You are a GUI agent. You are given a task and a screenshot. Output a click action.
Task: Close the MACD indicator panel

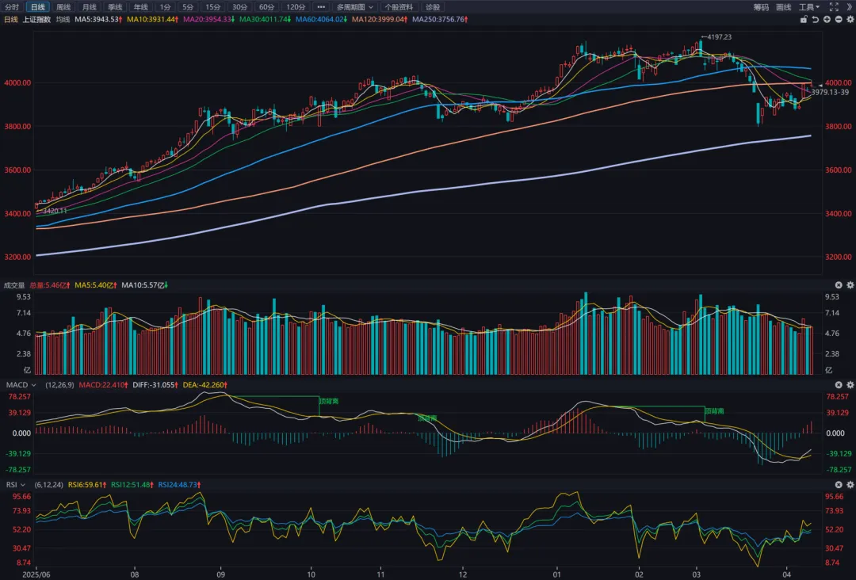[839, 384]
